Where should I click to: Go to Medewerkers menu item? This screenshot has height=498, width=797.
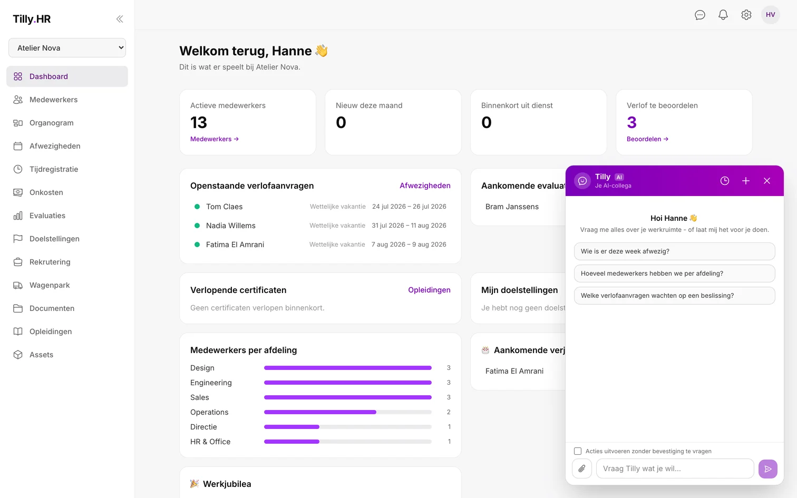click(x=67, y=100)
